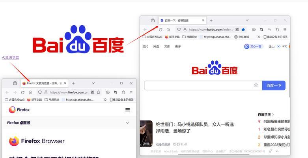Open the application menu in the Firefox window toolbar
The width and height of the screenshot is (308, 158).
coord(131,92)
